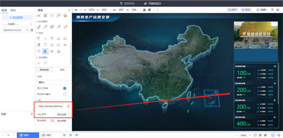
Task: Toggle the 联动参数 checkbox
Action: pyautogui.click(x=52, y=120)
